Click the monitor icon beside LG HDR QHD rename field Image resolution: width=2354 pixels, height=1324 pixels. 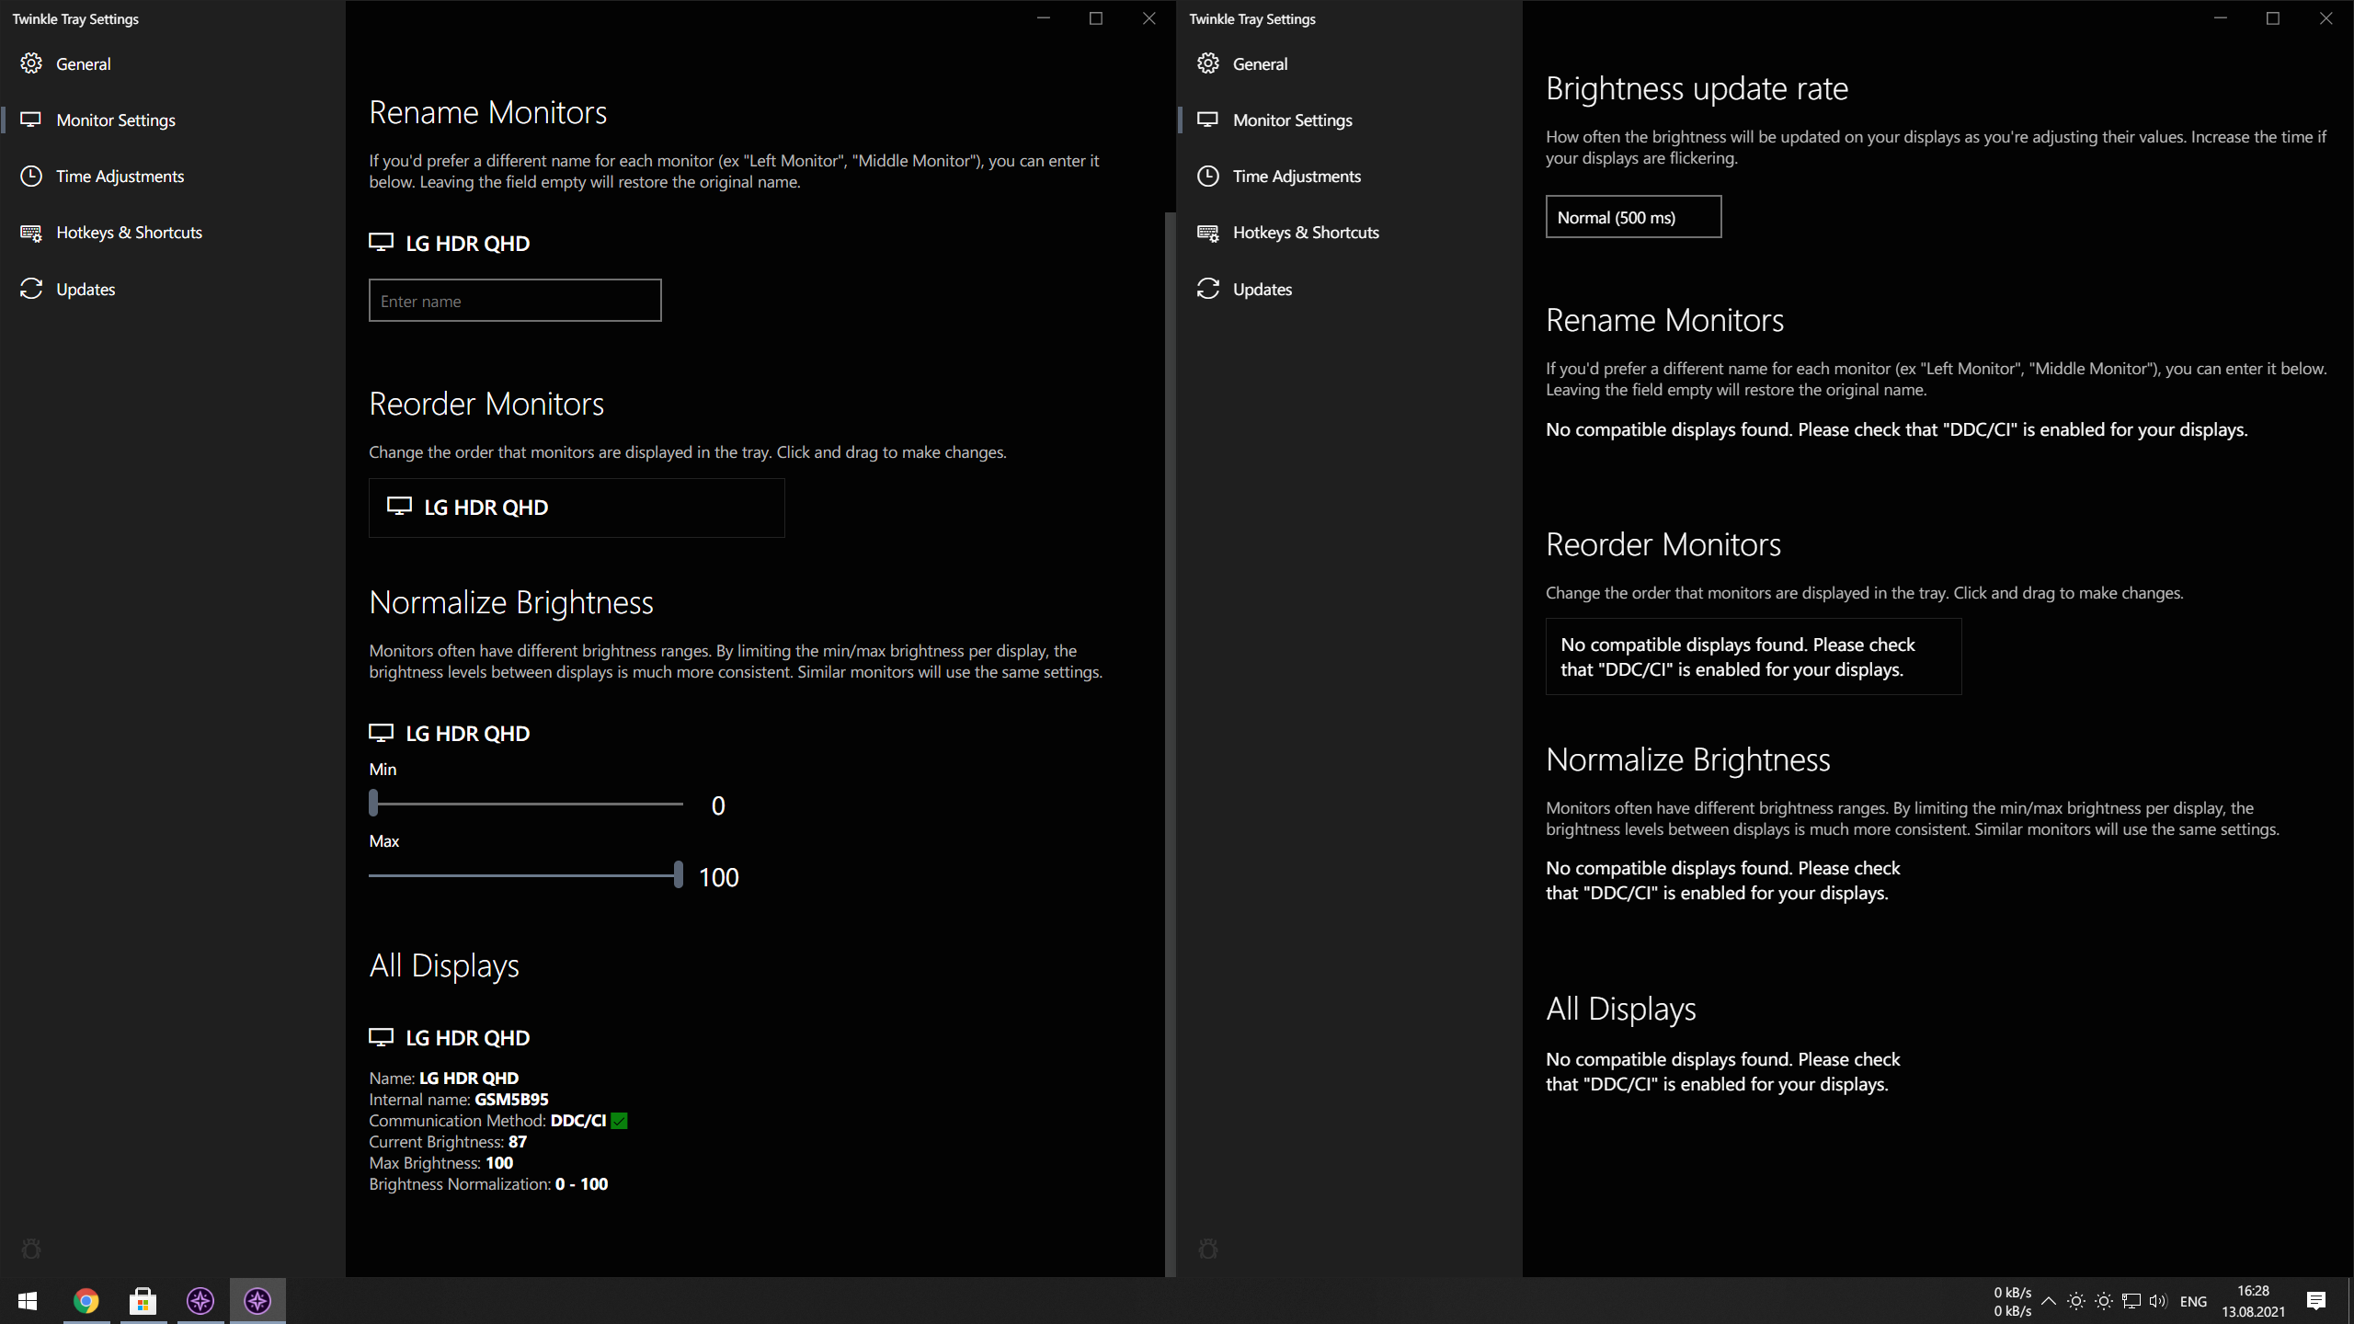coord(382,242)
